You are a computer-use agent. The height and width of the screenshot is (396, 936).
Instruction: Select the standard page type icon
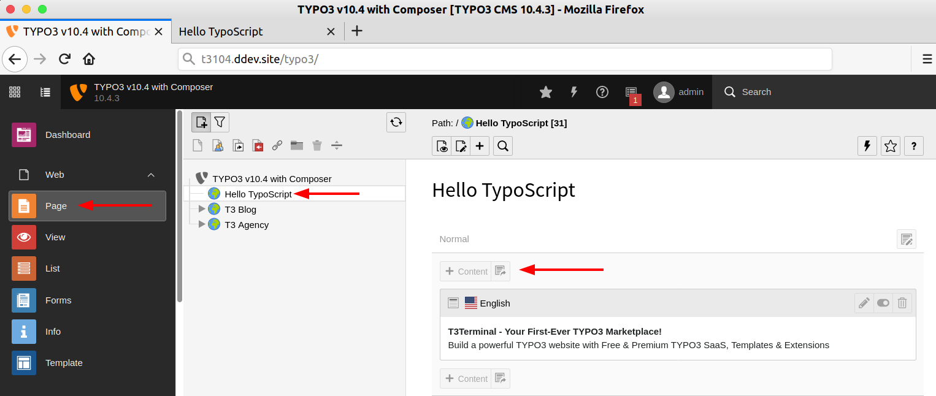(x=198, y=145)
